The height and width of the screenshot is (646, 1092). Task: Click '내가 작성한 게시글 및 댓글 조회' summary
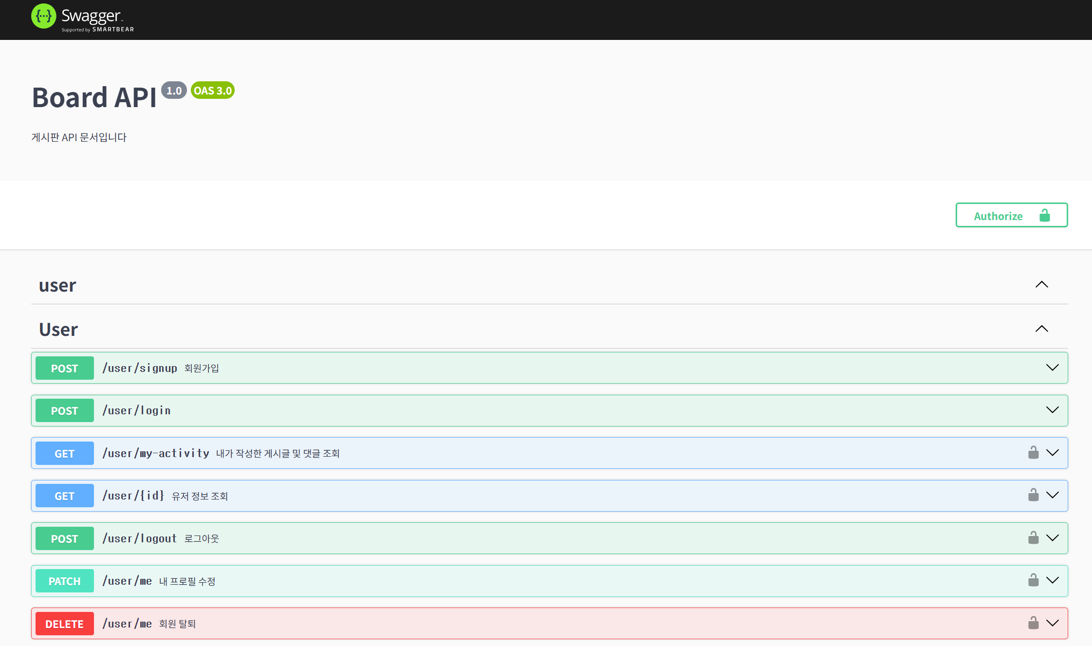[278, 454]
